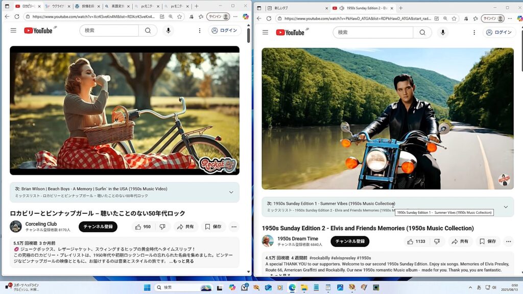The image size is (523, 294).
Task: Open YouTube settings dots in left window
Action: pyautogui.click(x=200, y=30)
